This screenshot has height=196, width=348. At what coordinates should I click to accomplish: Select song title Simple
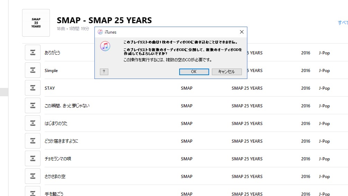(51, 71)
